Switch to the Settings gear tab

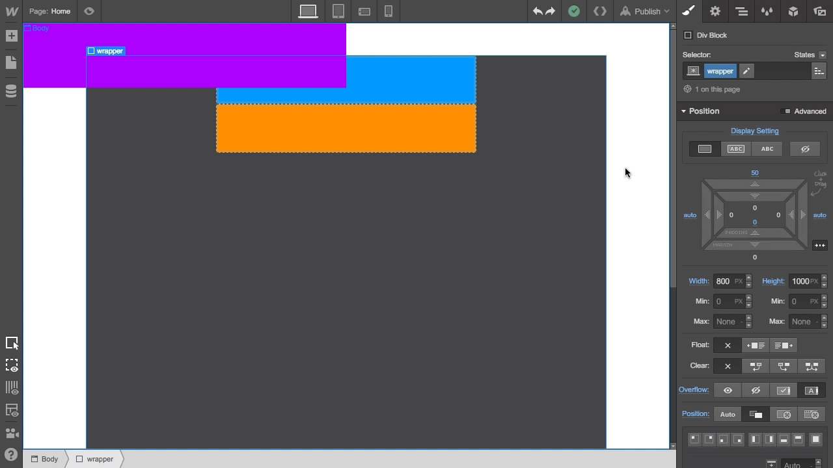coord(715,11)
